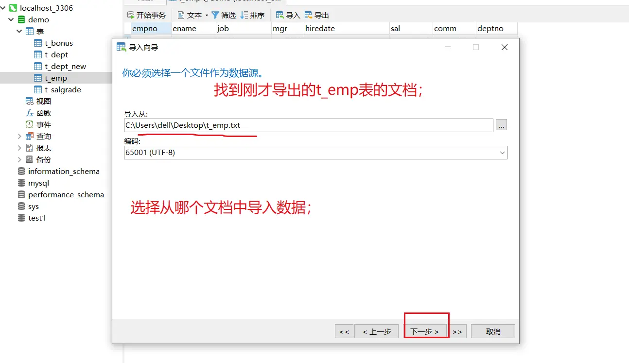Image resolution: width=629 pixels, height=363 pixels.
Task: Click the << first step button
Action: point(344,331)
